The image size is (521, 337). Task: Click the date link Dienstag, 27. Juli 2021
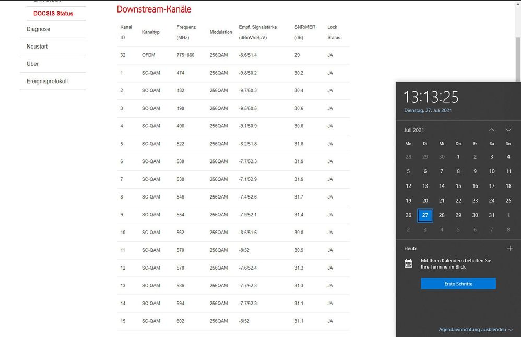click(428, 110)
